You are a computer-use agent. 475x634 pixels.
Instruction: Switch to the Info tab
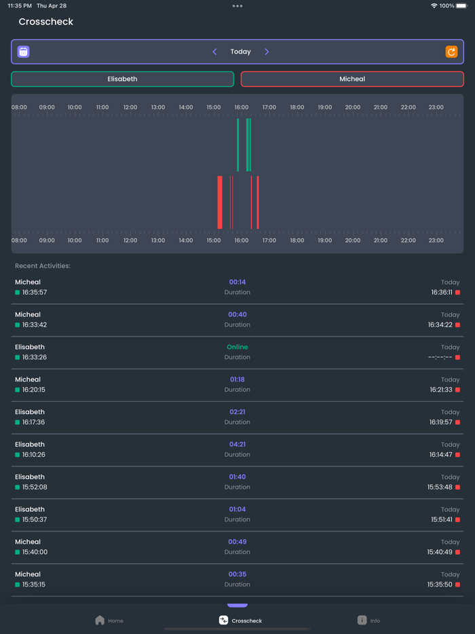[368, 620]
